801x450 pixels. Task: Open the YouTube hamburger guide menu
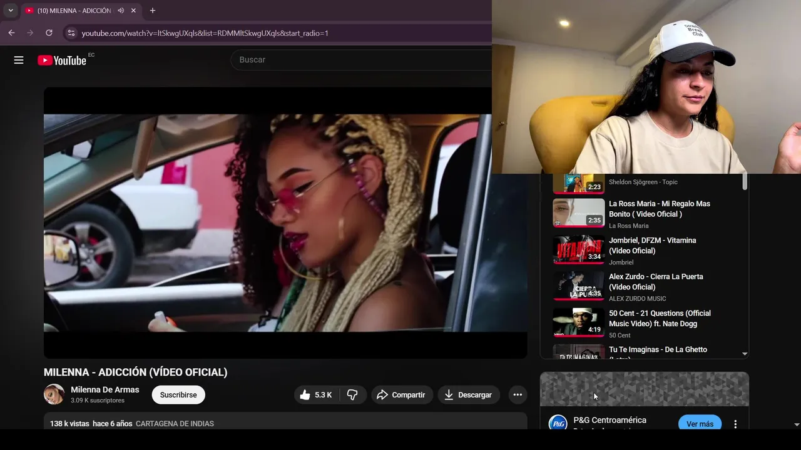point(19,60)
